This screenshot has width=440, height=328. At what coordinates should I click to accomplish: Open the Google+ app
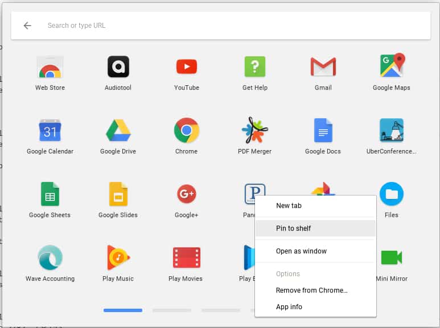[x=187, y=194]
